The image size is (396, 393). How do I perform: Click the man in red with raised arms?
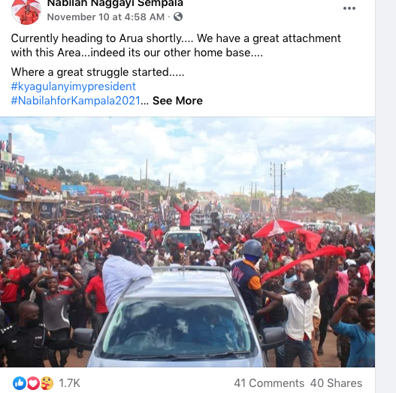(186, 215)
